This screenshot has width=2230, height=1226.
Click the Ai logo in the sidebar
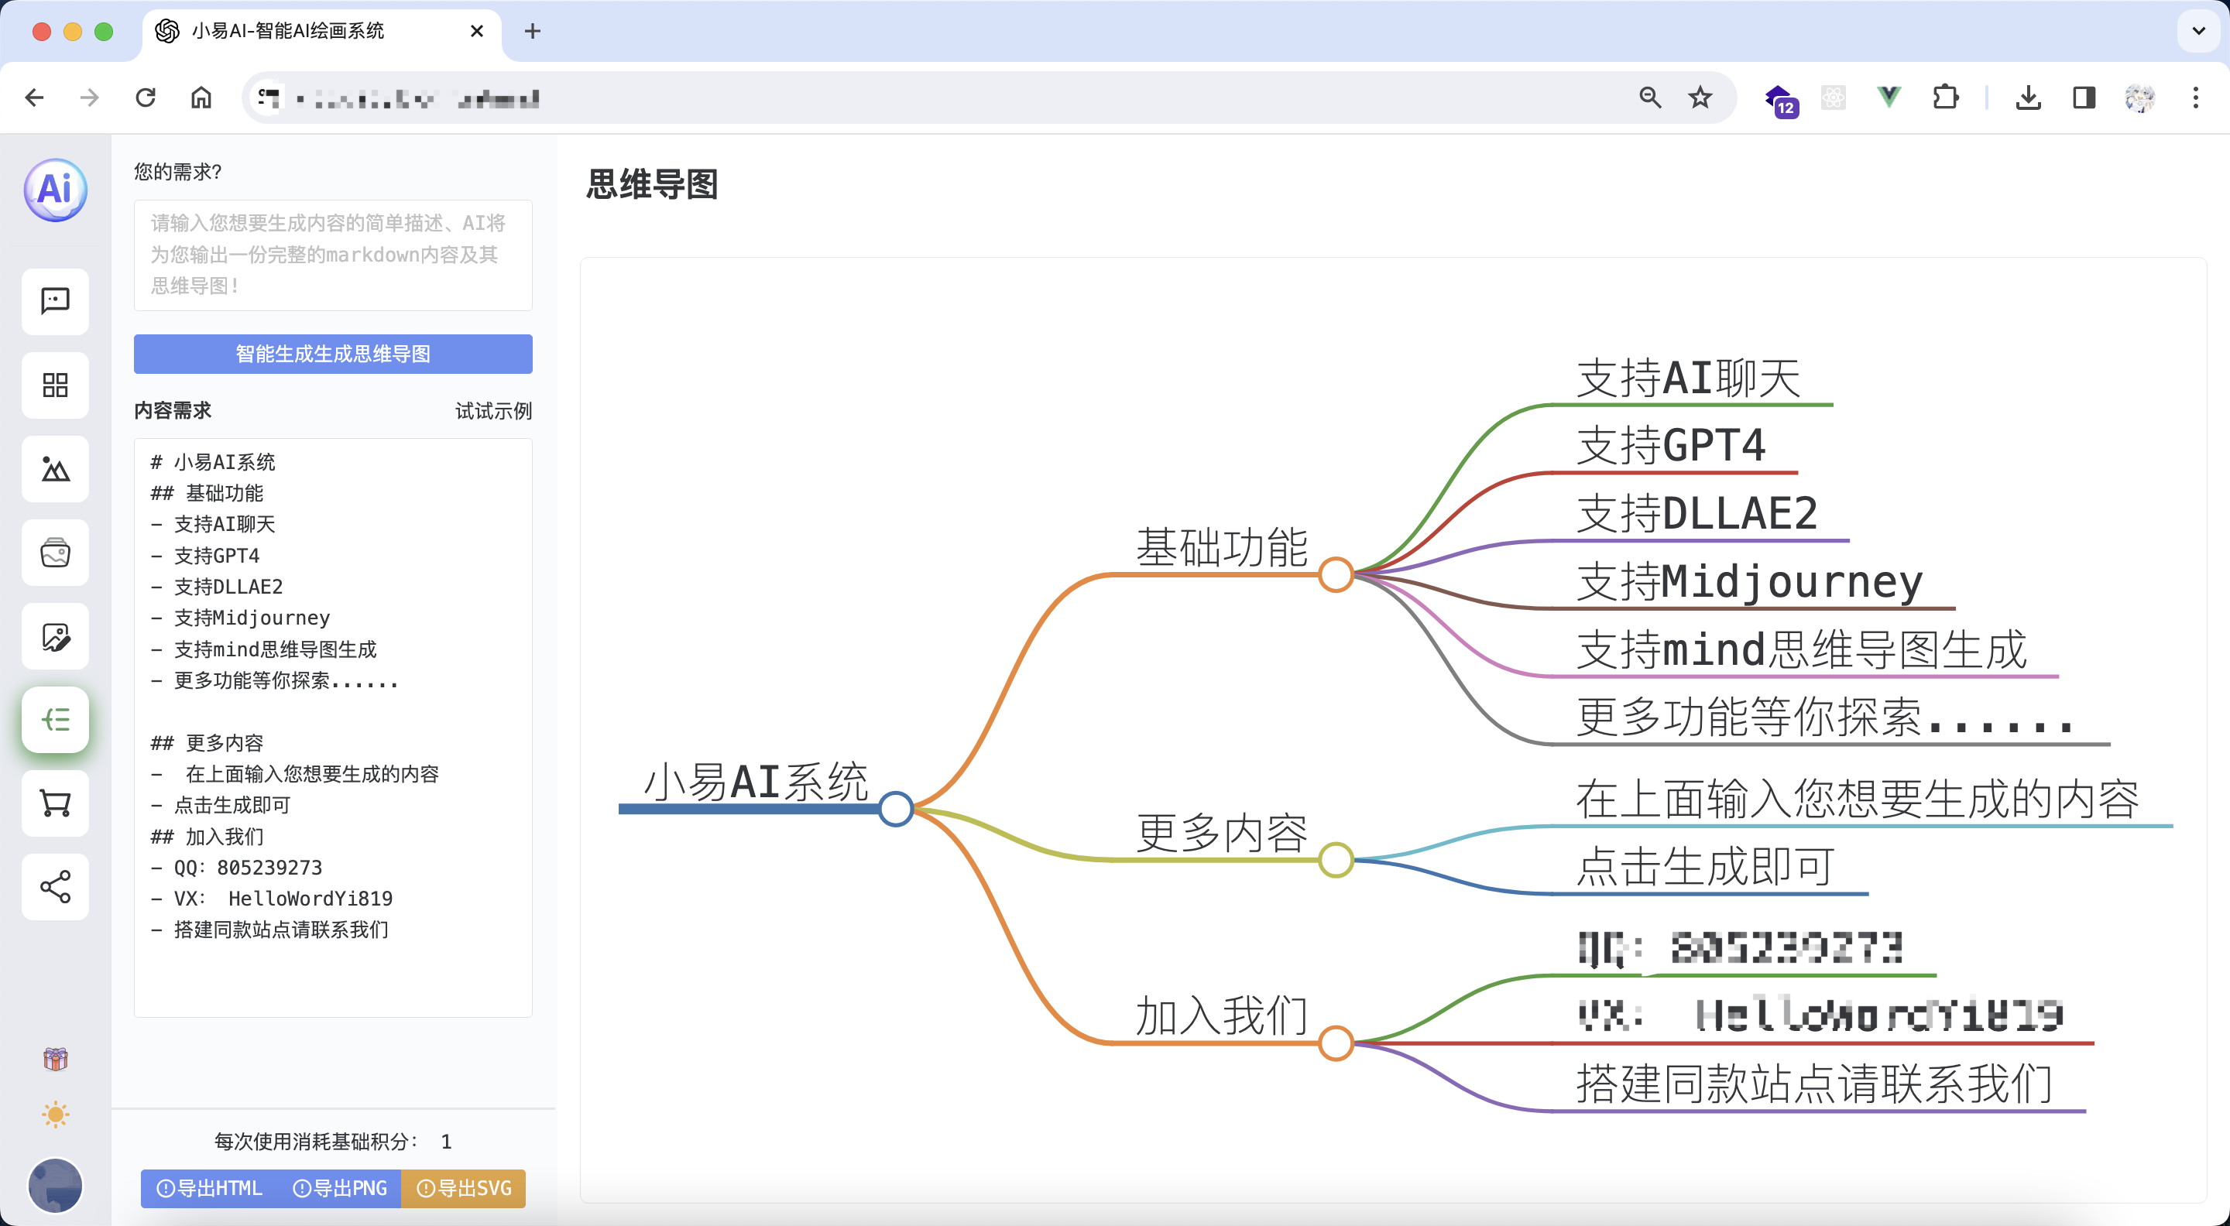tap(56, 190)
